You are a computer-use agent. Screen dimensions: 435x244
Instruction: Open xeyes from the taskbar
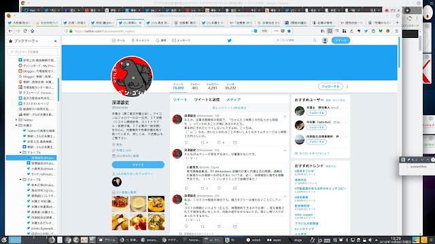[274, 240]
